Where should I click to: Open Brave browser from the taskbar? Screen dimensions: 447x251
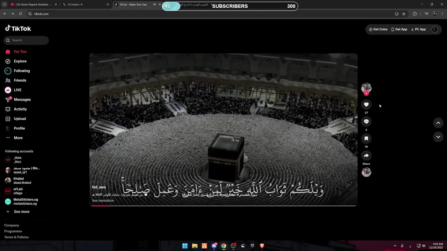point(262,246)
